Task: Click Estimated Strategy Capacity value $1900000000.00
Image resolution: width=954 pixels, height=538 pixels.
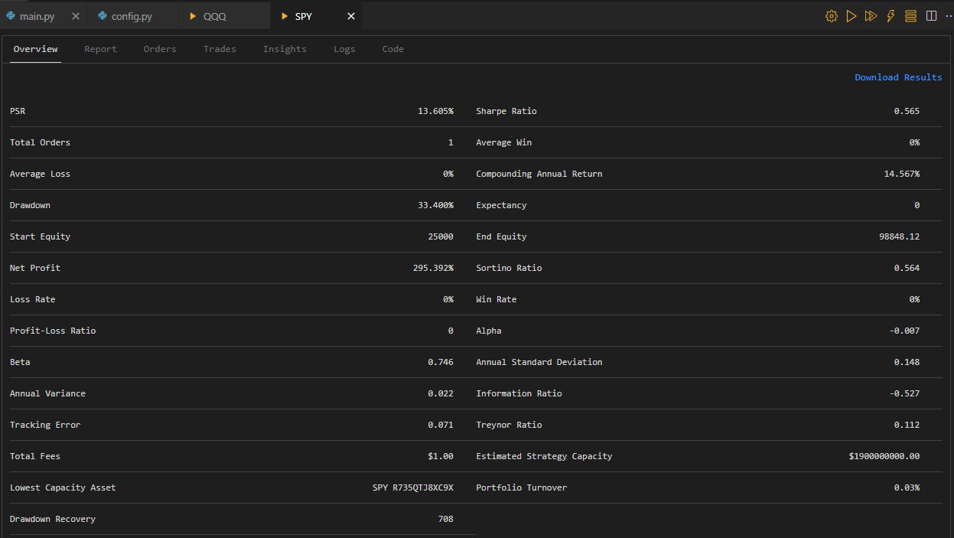Action: pos(884,456)
